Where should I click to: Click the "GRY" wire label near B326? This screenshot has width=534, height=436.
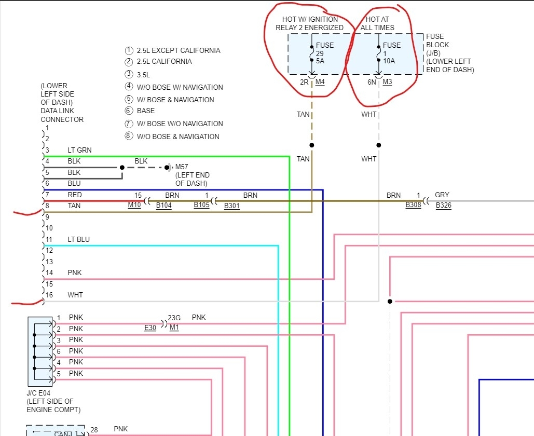(x=442, y=195)
